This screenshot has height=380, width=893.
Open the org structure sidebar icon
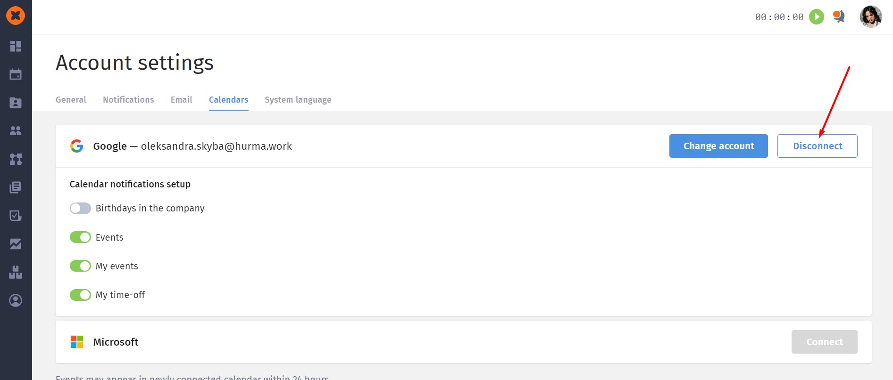pyautogui.click(x=16, y=159)
